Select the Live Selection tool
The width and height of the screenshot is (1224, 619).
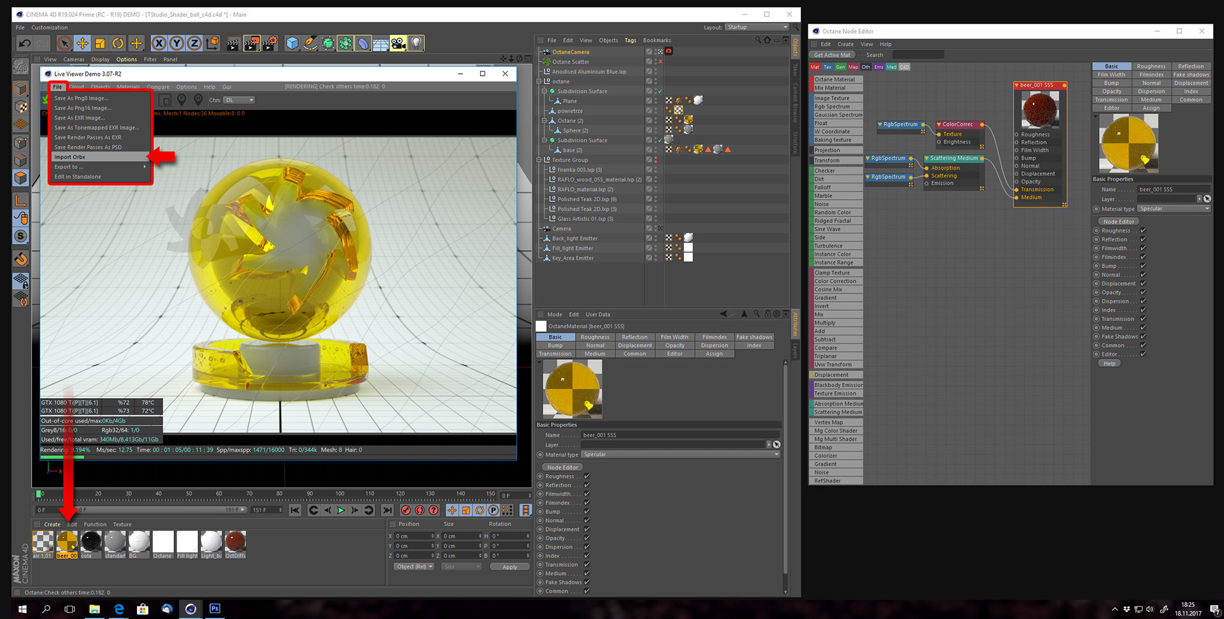(64, 43)
